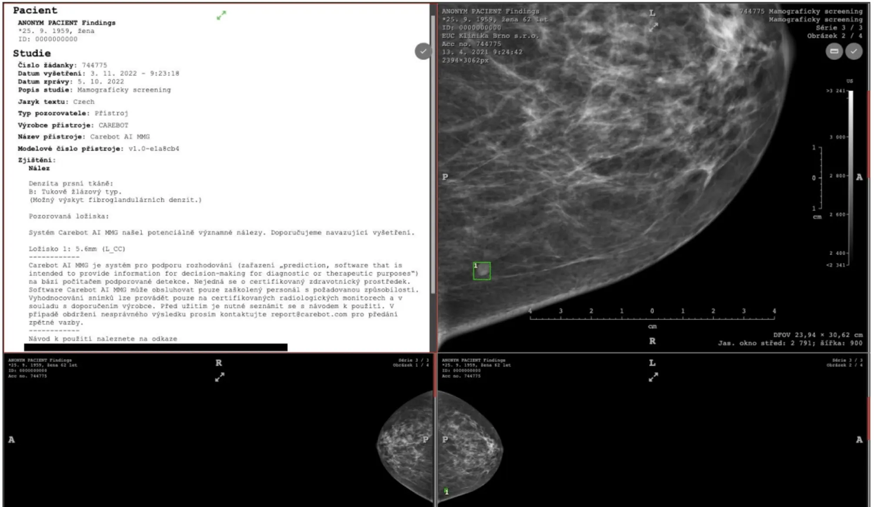Click the Série 3 / 3 indicator
Image resolution: width=874 pixels, height=507 pixels.
pos(839,28)
